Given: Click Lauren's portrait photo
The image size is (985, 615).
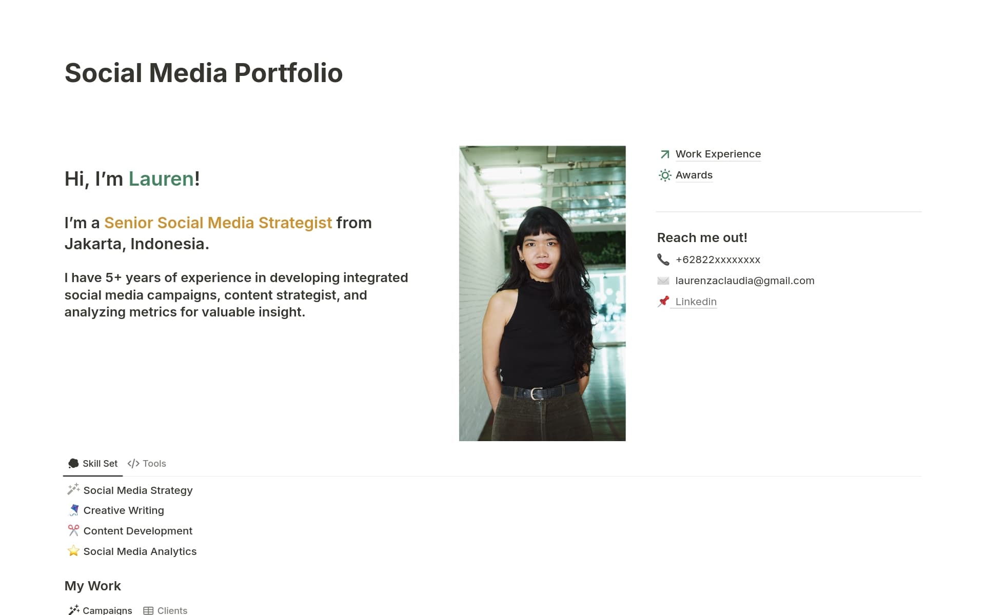Looking at the screenshot, I should (x=542, y=293).
